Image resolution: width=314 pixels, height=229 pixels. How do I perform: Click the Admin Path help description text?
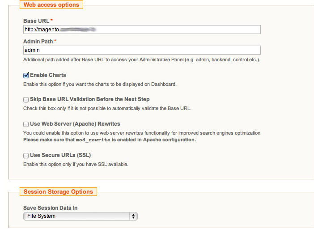coord(142,59)
